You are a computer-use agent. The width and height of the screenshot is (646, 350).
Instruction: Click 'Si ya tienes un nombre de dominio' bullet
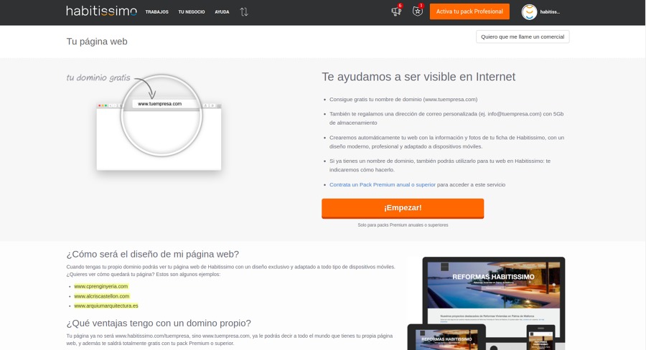point(439,166)
